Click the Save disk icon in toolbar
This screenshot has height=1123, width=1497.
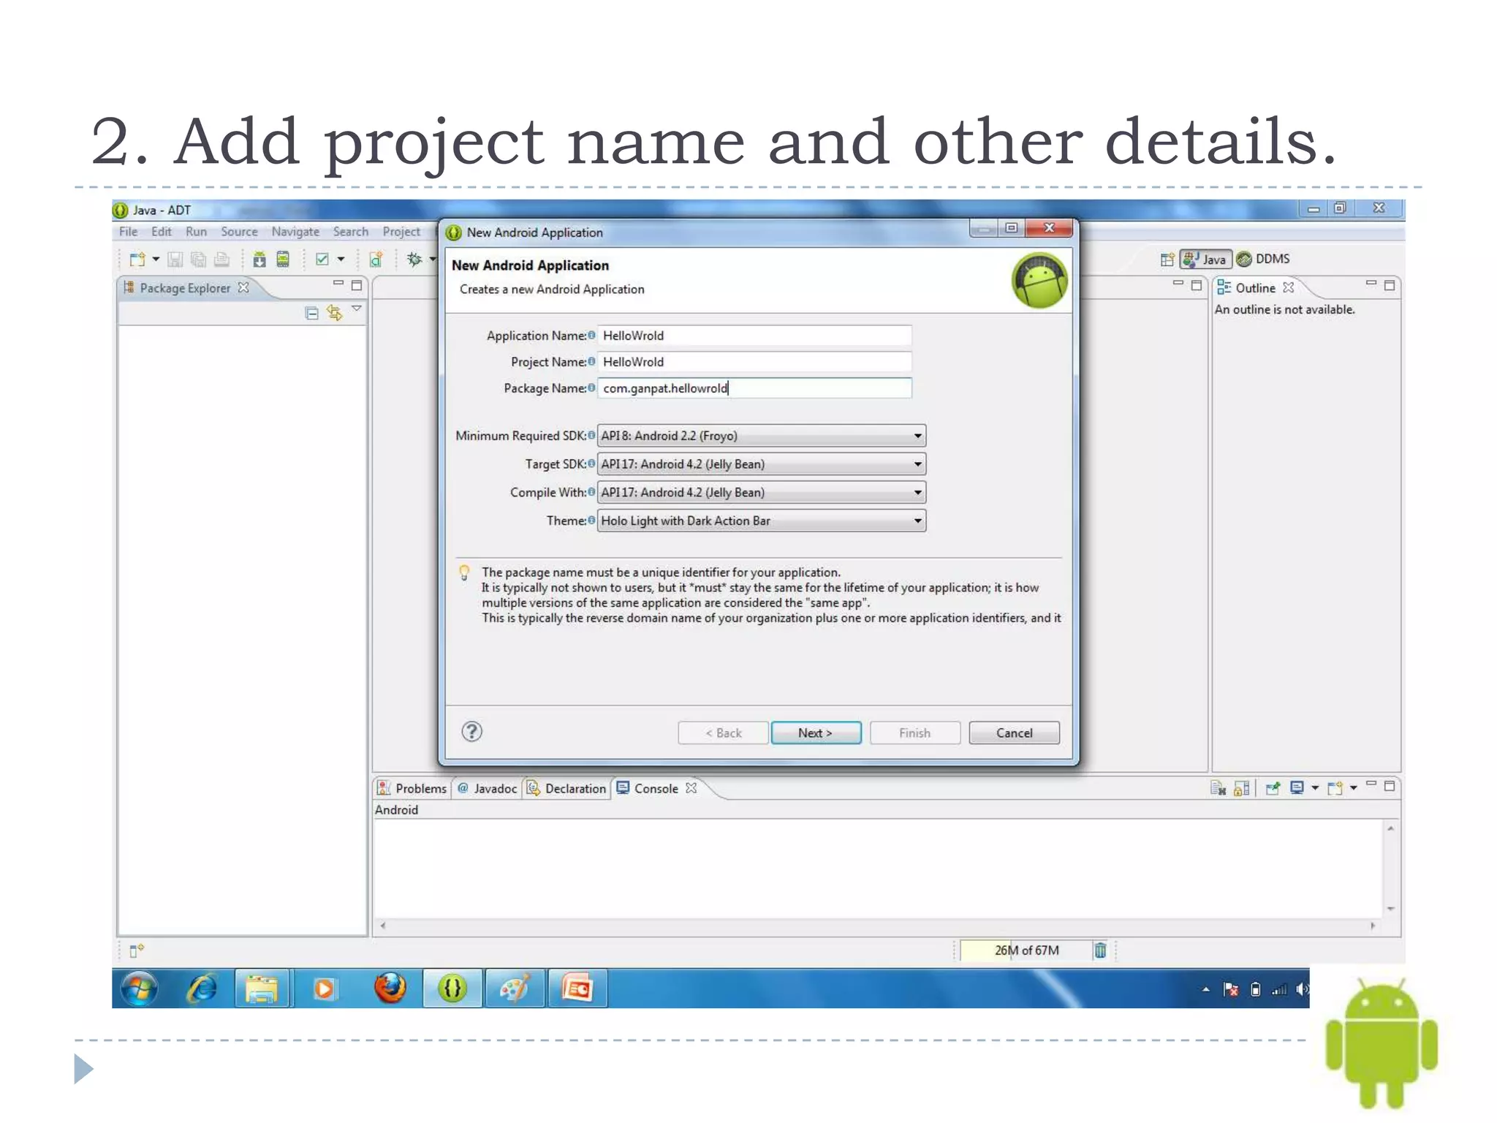click(175, 260)
